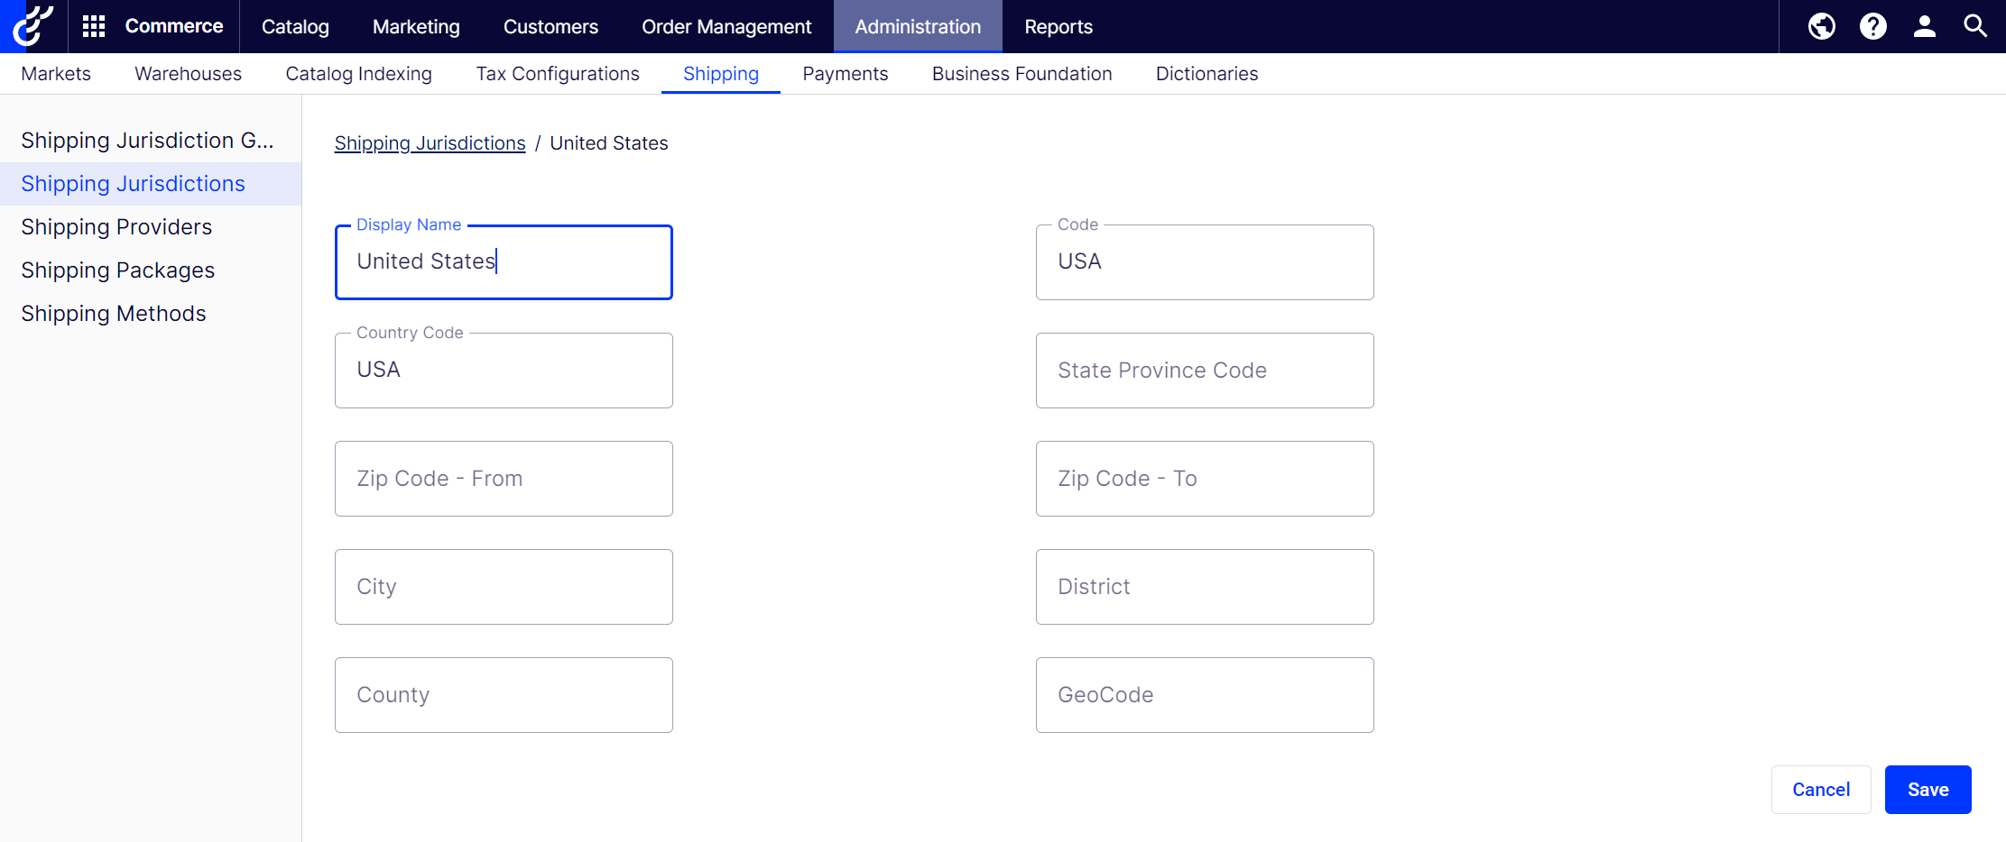Open the apps grid menu icon
This screenshot has height=842, width=2006.
[94, 26]
